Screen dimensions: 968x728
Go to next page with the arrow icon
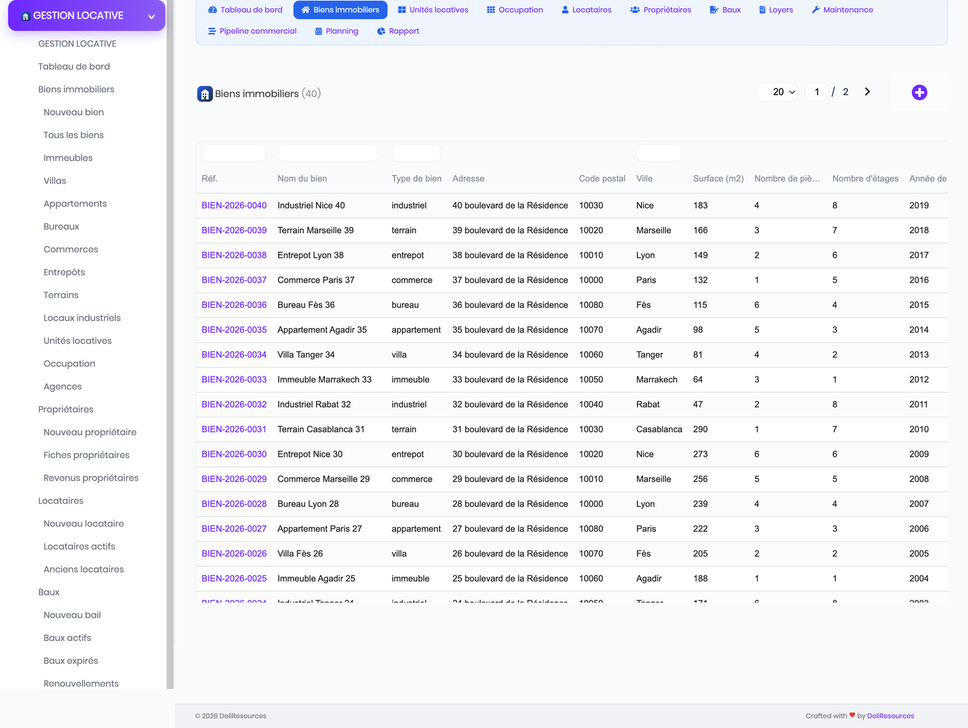[868, 92]
